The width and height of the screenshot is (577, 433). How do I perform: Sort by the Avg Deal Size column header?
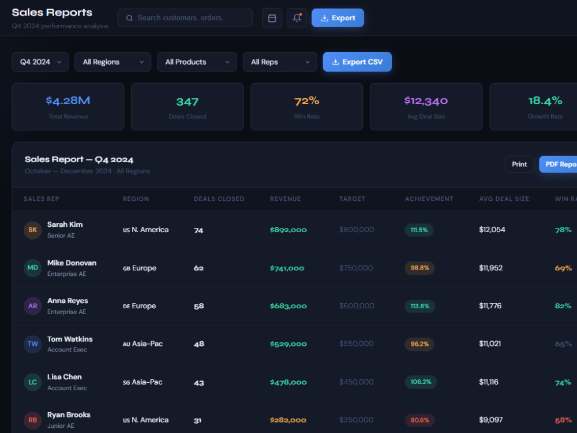coord(504,199)
